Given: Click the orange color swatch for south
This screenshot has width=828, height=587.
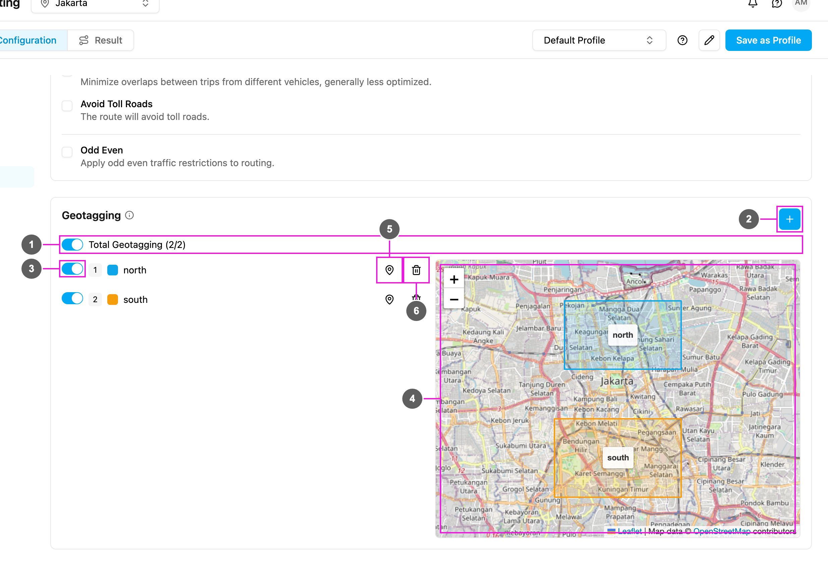Looking at the screenshot, I should click(x=113, y=300).
